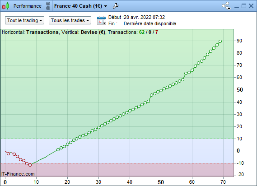This screenshot has width=257, height=186.
Task: Click the equity jump point at transaction 58
Action: click(x=186, y=74)
